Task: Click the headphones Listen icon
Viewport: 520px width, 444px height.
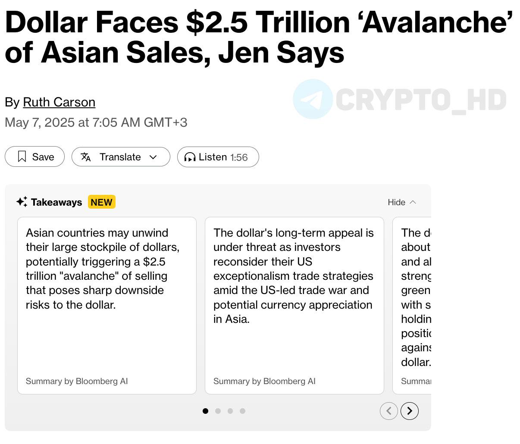Action: (x=190, y=157)
